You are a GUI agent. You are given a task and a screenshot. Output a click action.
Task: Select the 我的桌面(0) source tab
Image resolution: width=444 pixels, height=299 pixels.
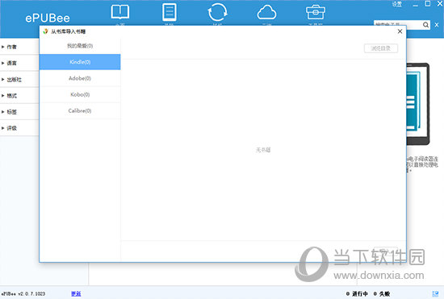click(x=80, y=46)
